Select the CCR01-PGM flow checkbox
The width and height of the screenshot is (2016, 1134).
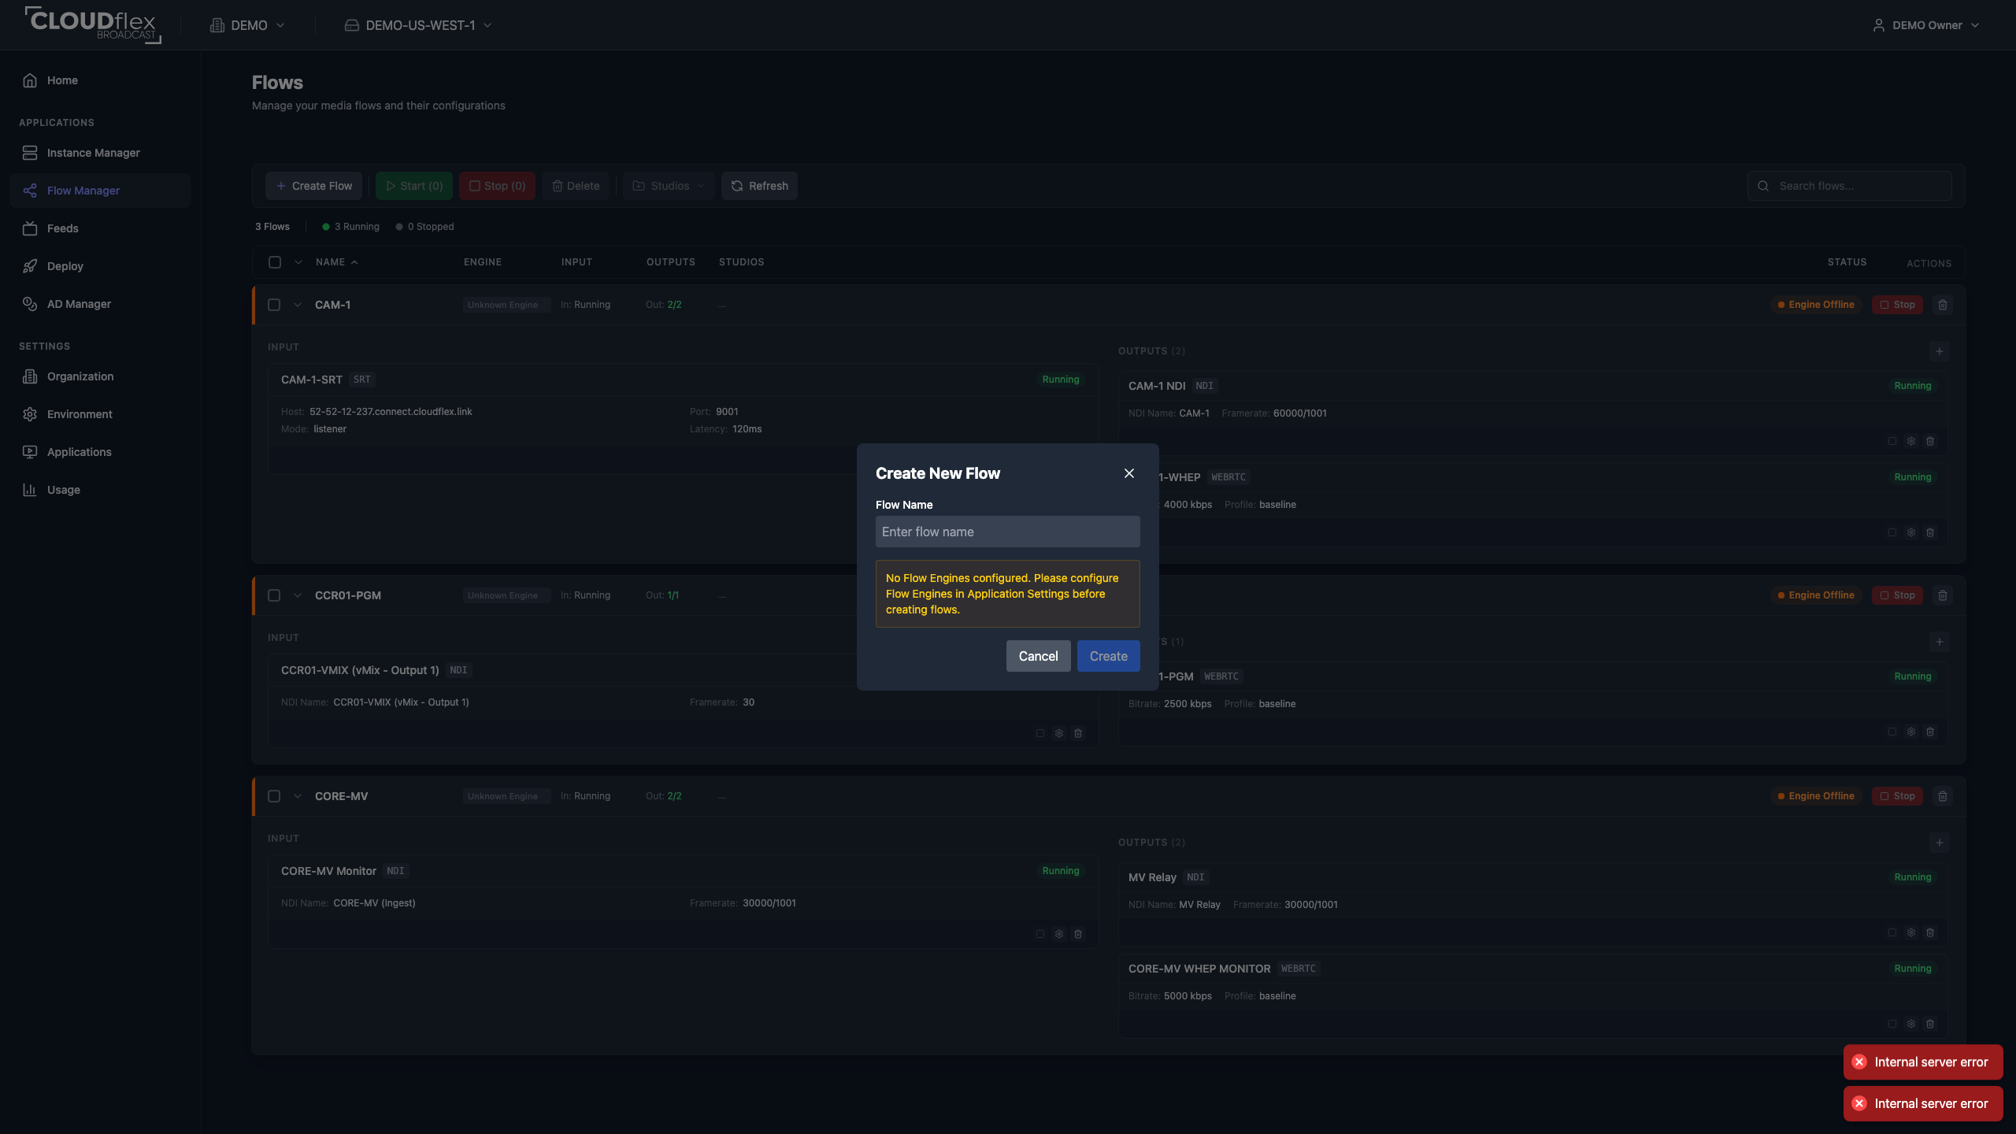point(274,595)
